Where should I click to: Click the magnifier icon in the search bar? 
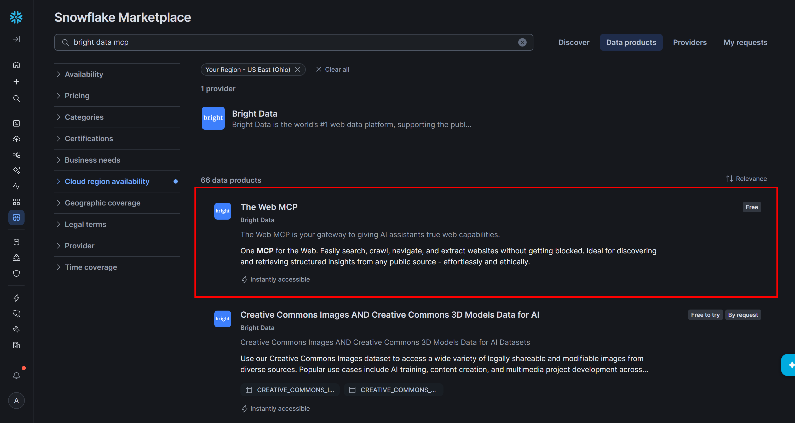pyautogui.click(x=65, y=42)
